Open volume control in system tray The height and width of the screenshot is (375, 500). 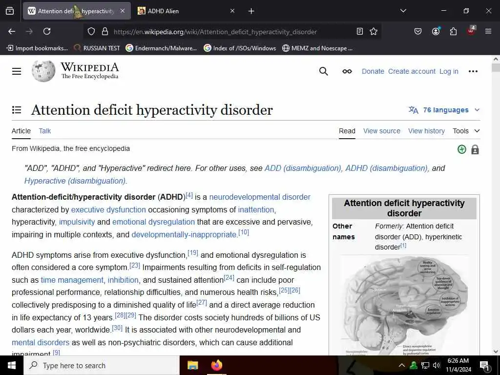tap(437, 365)
